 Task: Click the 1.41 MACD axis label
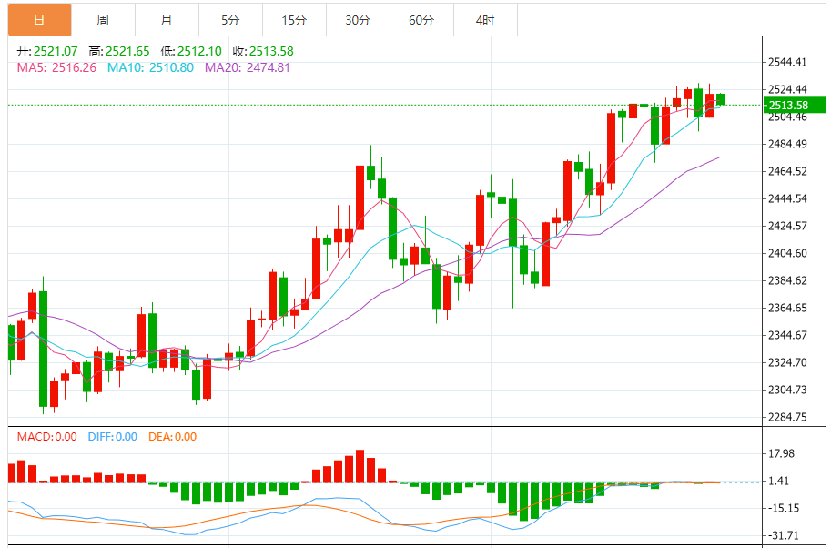[x=778, y=482]
